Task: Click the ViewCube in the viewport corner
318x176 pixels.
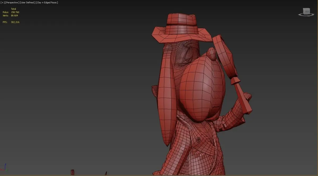Action: click(307, 11)
